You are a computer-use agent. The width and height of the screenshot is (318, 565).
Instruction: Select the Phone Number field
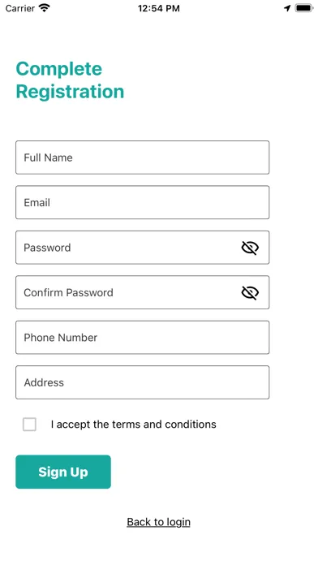142,338
